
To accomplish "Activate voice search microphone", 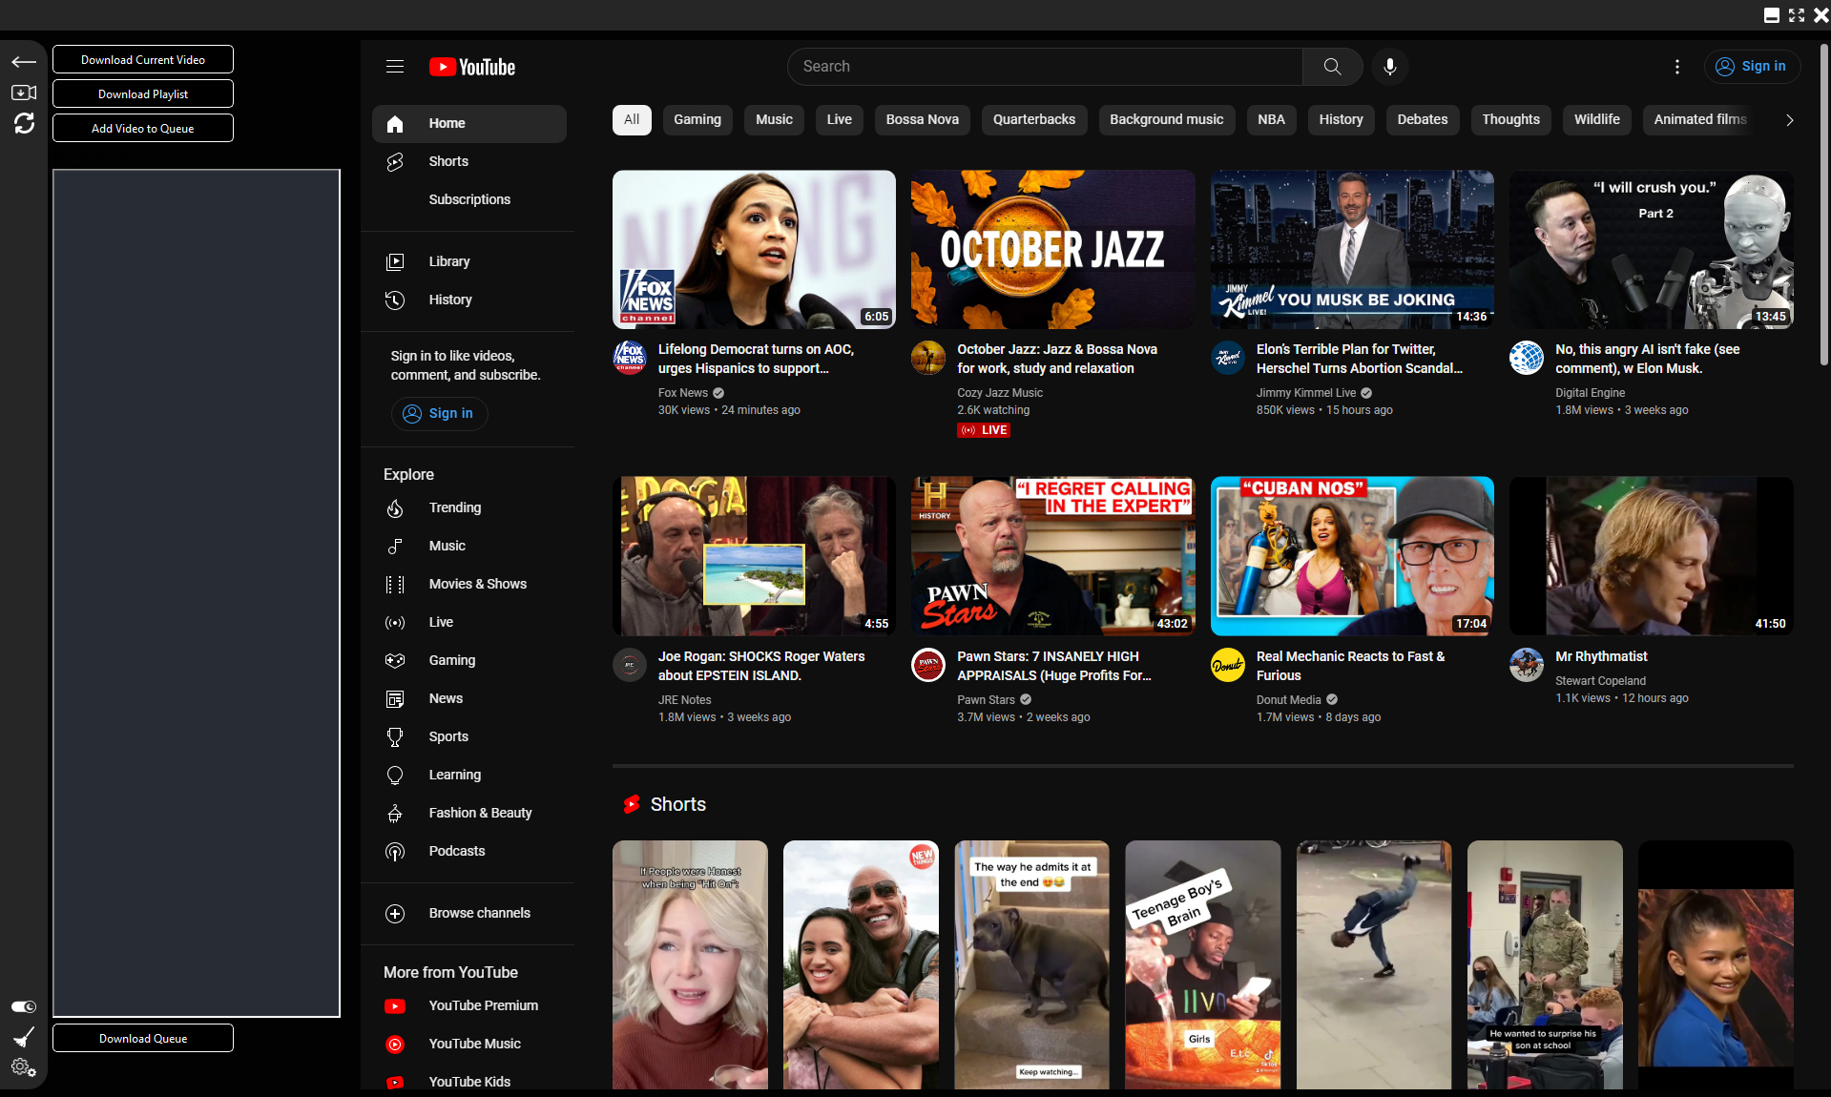I will [1390, 67].
